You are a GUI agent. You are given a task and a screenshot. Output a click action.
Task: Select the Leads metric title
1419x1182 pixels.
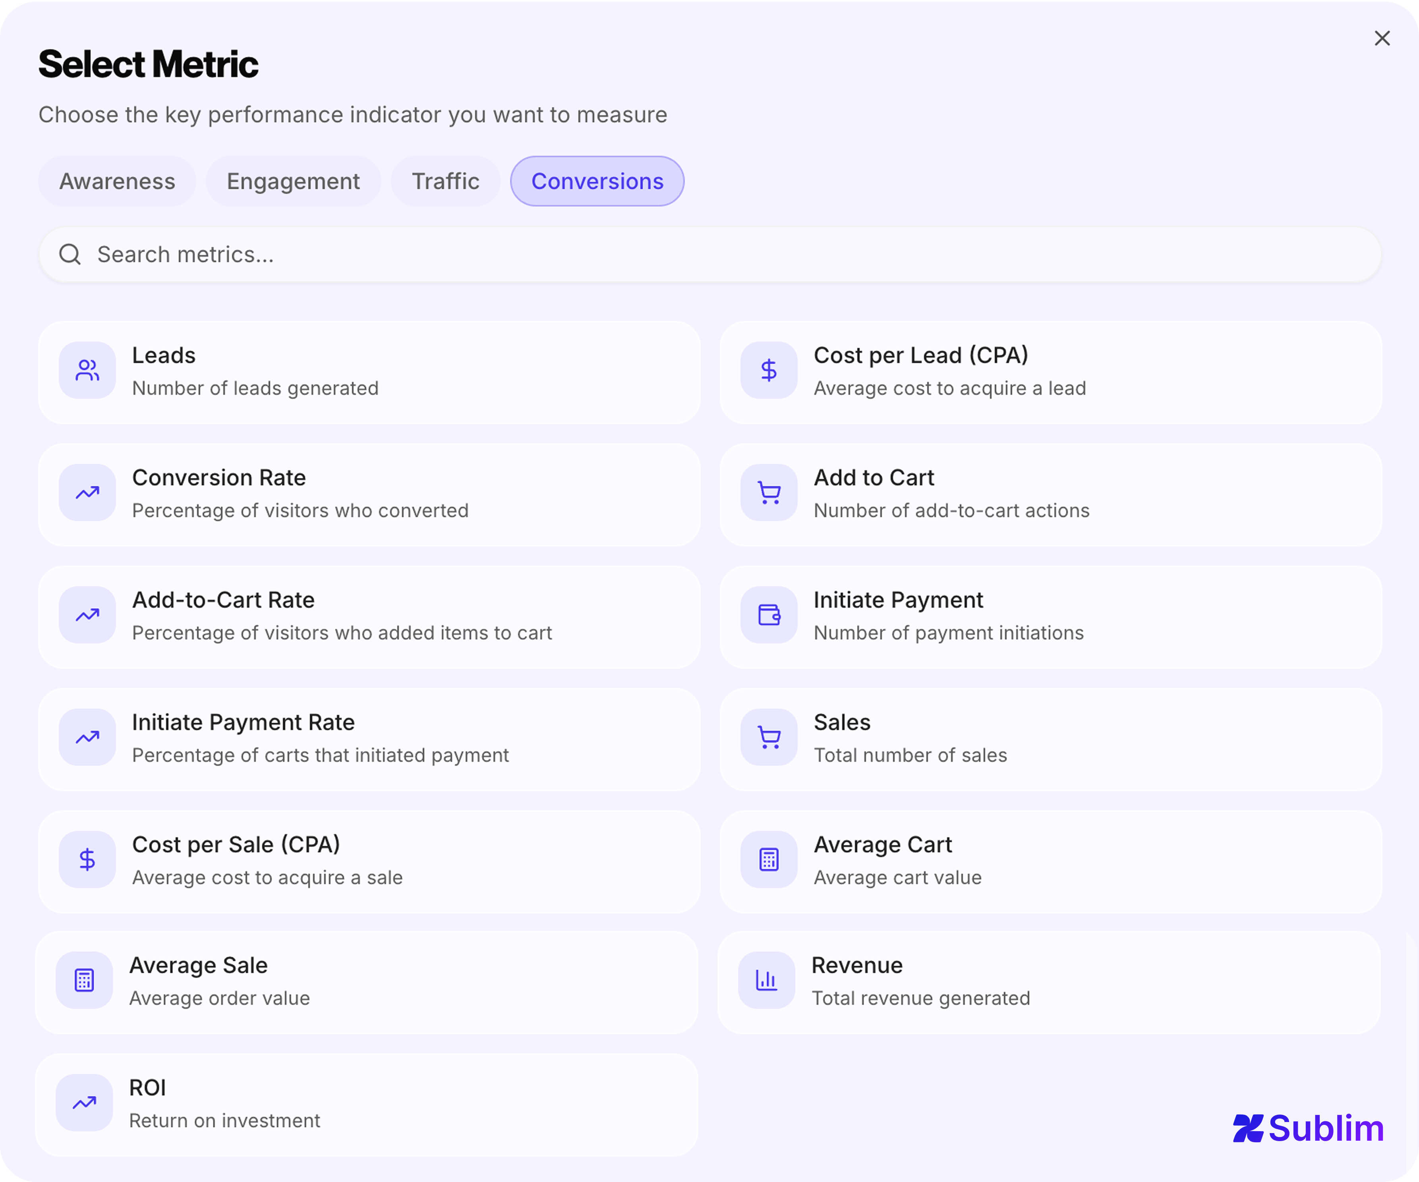point(164,355)
